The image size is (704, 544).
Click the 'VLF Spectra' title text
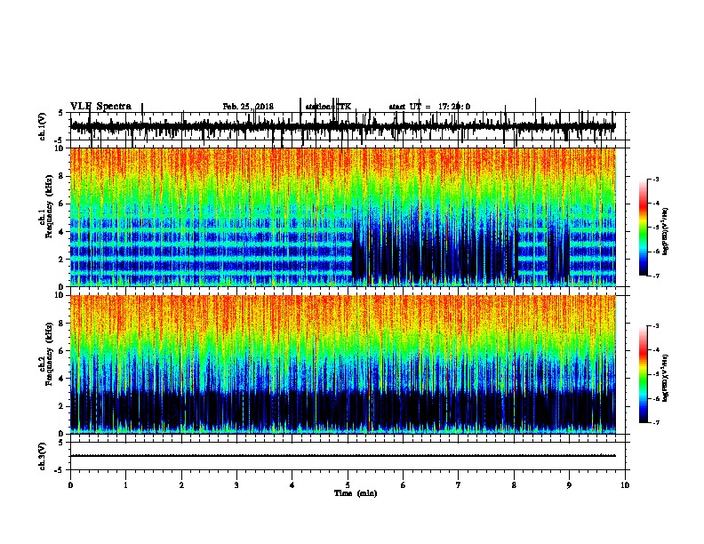click(x=100, y=106)
